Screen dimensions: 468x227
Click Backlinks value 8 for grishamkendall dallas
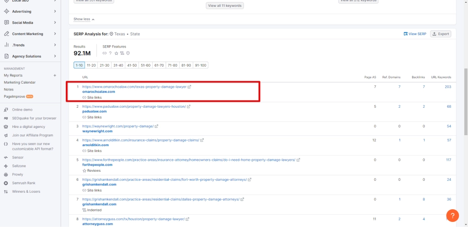pyautogui.click(x=424, y=199)
